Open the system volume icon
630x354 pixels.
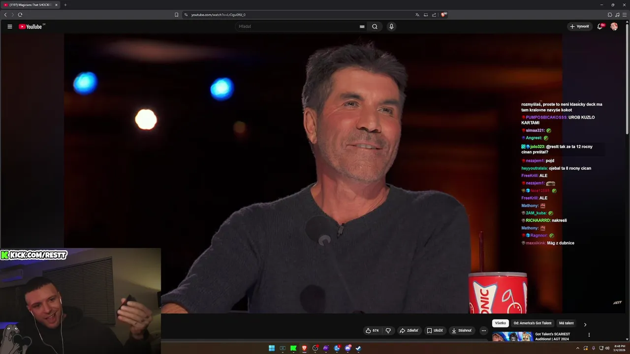(x=607, y=348)
